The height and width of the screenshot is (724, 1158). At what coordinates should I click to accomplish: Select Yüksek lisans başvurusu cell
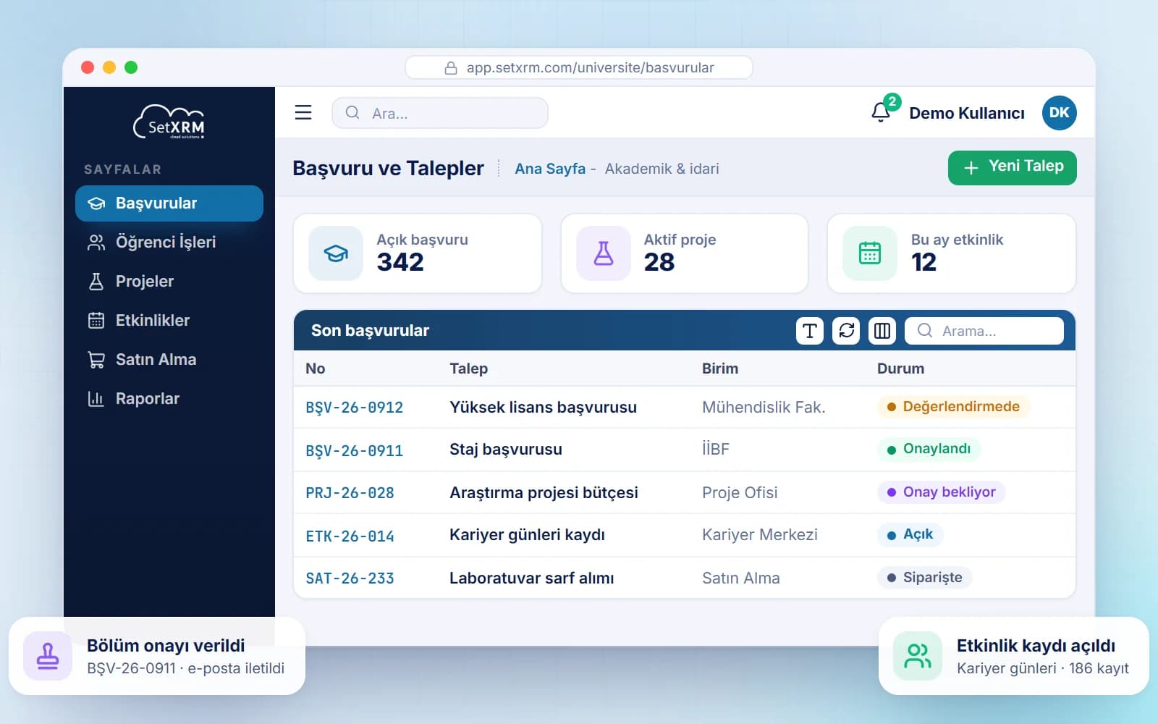[544, 408]
